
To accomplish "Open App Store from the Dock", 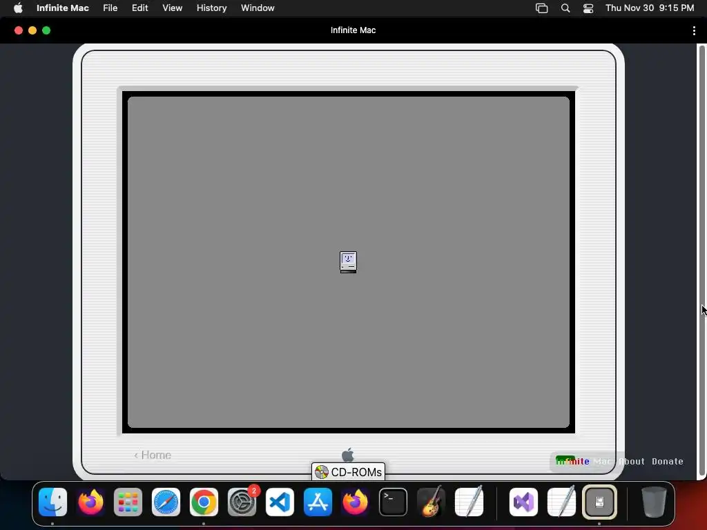I will (318, 502).
